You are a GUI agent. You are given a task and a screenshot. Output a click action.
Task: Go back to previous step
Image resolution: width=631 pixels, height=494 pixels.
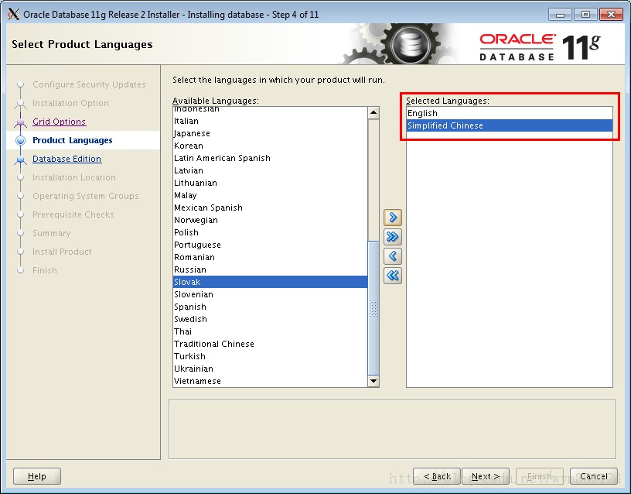click(x=436, y=476)
